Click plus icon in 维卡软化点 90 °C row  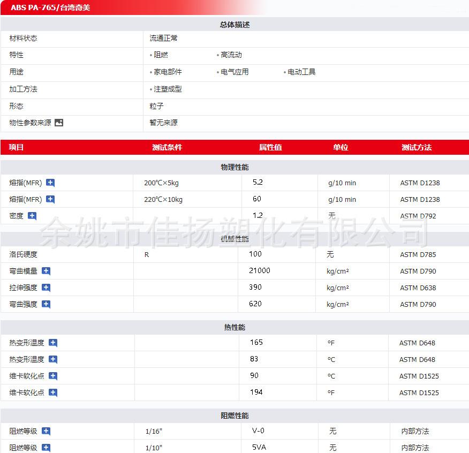53,376
